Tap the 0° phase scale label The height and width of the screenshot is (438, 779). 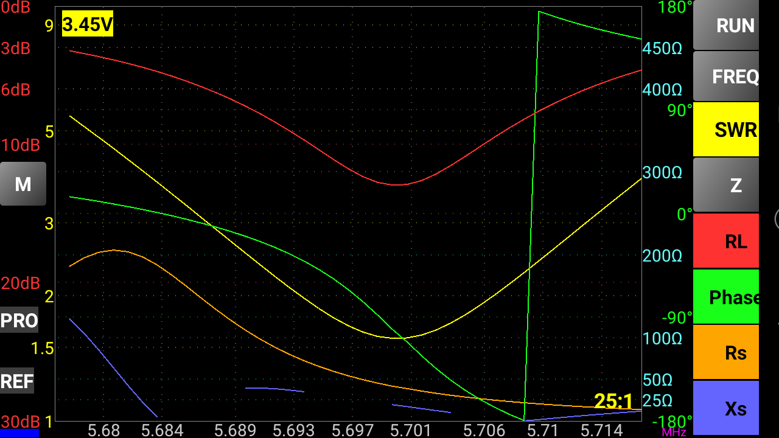[x=685, y=214]
